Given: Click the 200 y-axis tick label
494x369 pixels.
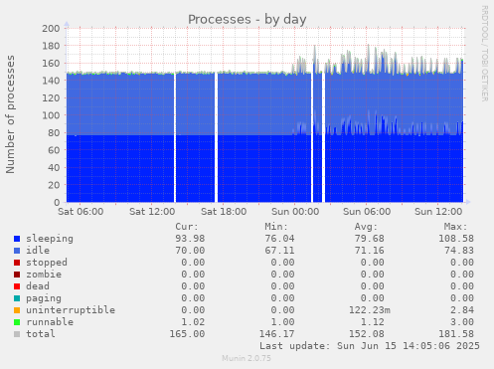Looking at the screenshot, I should tap(51, 29).
